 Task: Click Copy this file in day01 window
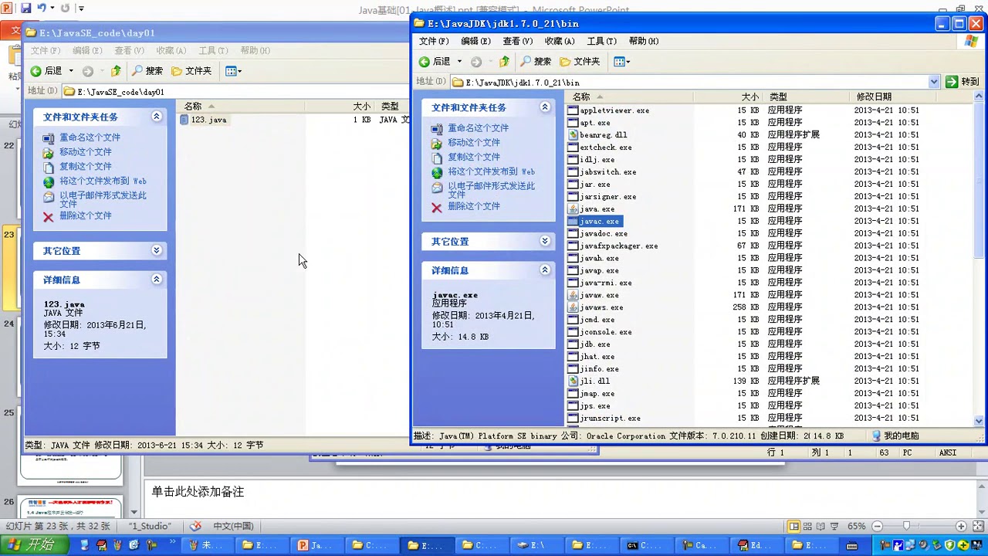coord(86,166)
